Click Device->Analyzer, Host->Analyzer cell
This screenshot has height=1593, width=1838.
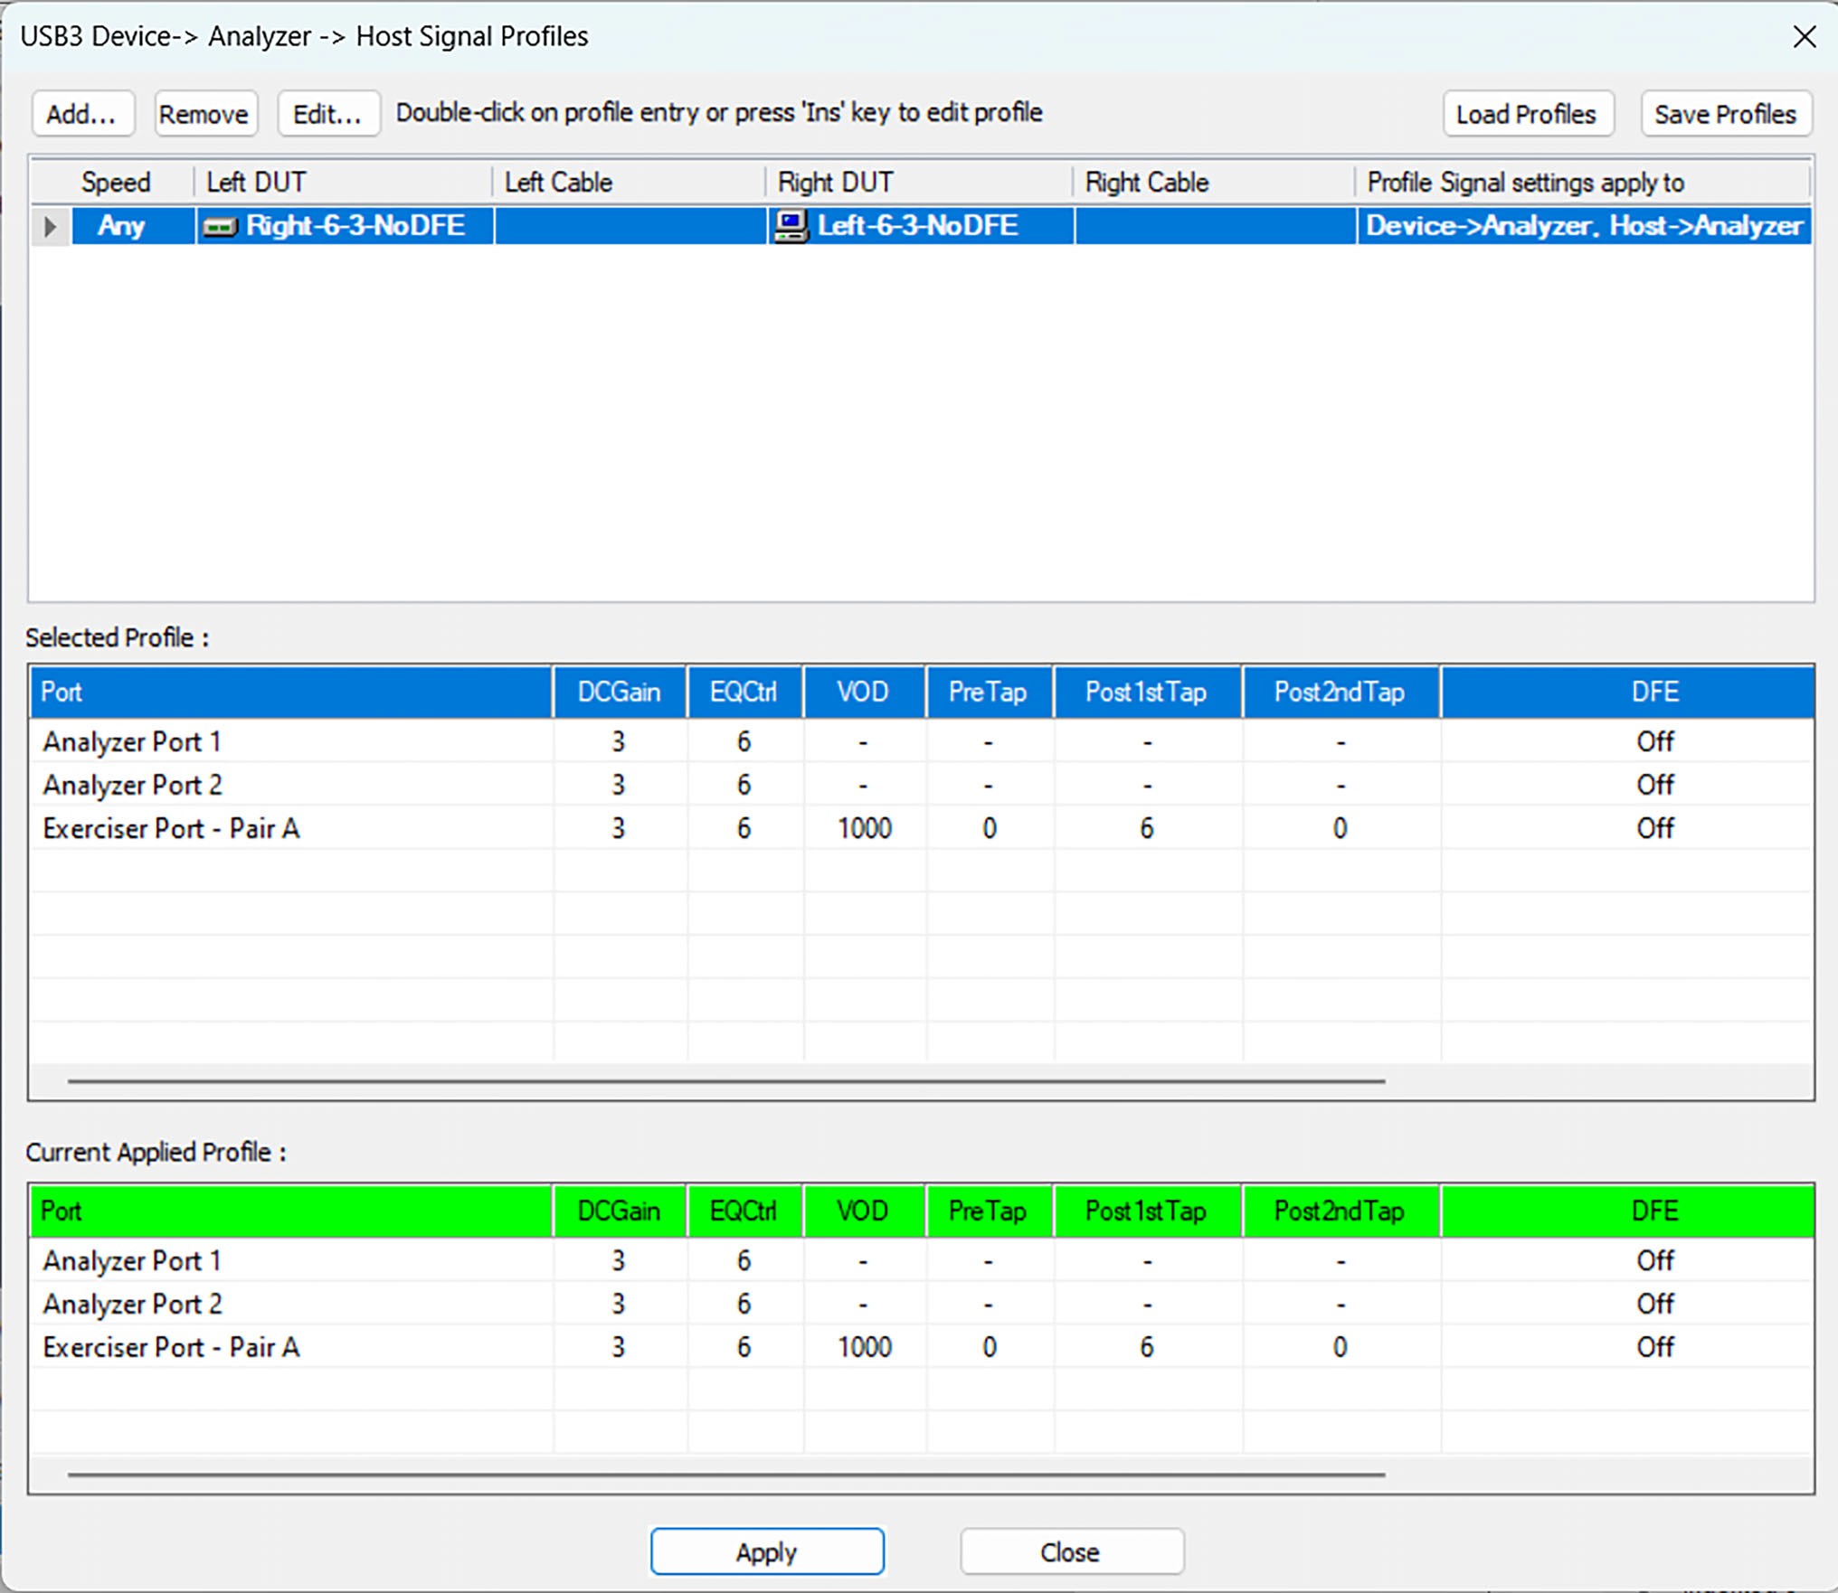pos(1584,226)
